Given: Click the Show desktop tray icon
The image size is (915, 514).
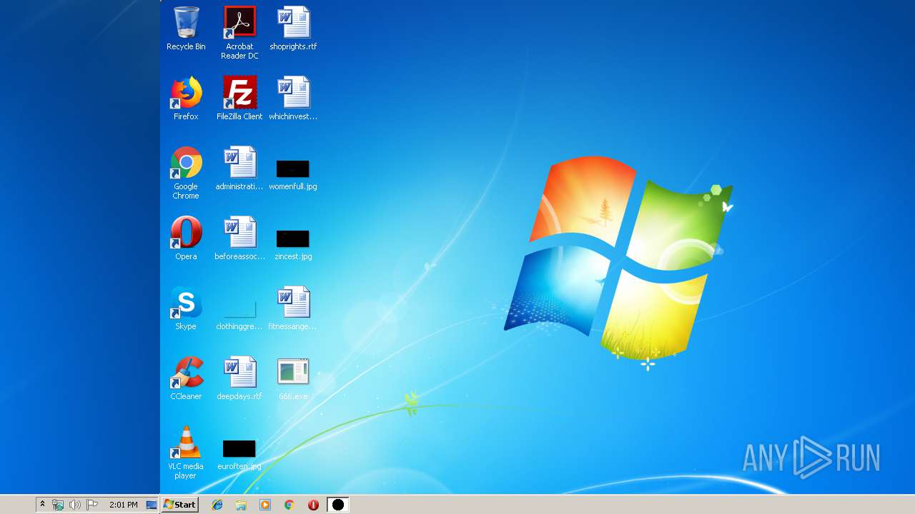Looking at the screenshot, I should point(152,505).
